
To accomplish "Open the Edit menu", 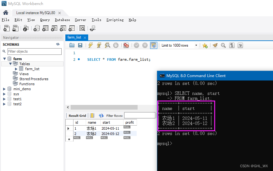I will point(18,20).
